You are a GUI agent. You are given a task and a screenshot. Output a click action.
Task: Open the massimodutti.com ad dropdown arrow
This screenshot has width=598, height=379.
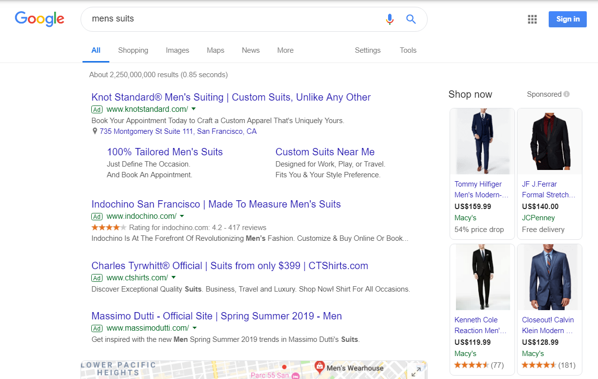point(195,328)
